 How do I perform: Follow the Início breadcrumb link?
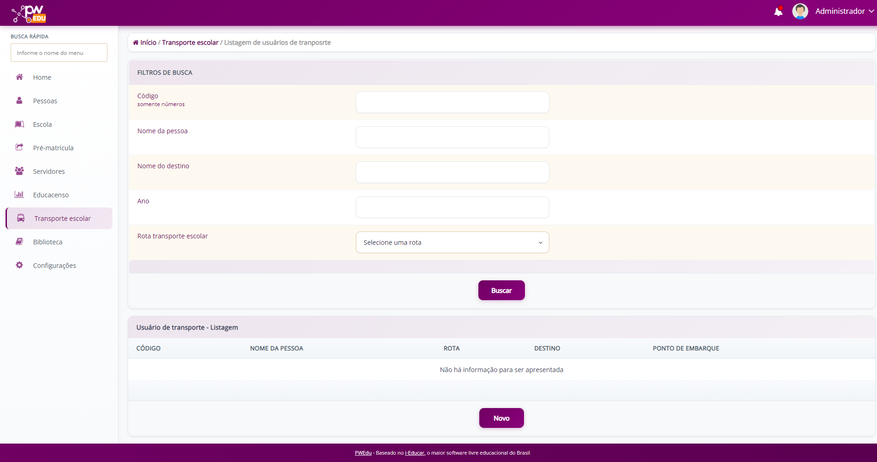click(x=148, y=42)
